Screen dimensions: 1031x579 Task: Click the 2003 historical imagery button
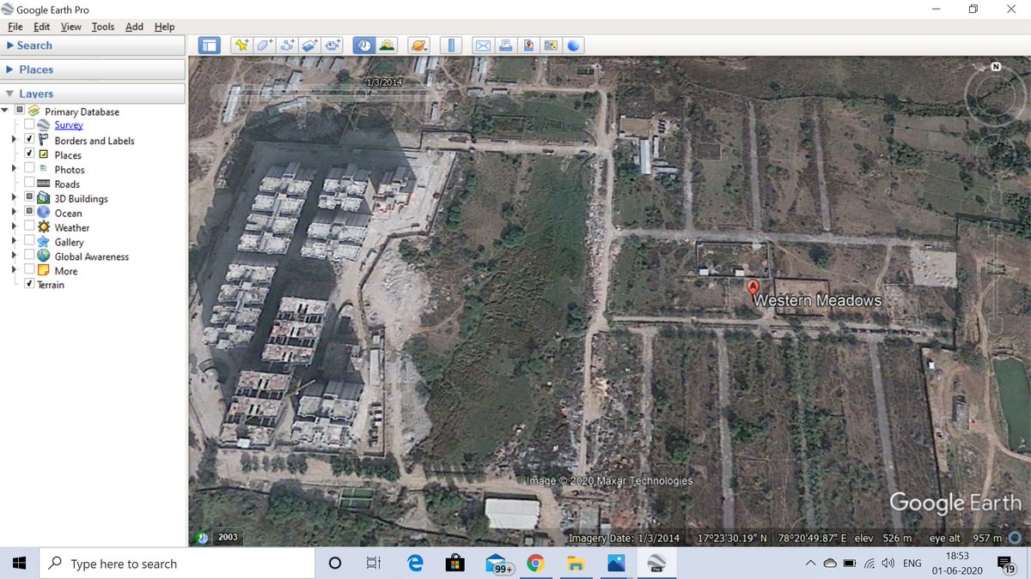click(228, 537)
